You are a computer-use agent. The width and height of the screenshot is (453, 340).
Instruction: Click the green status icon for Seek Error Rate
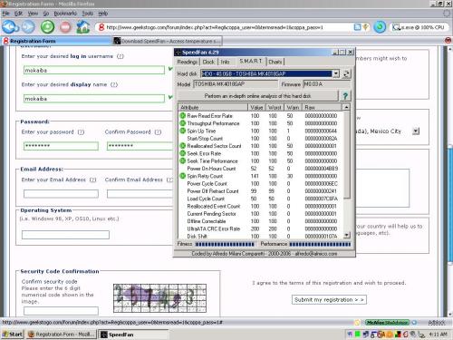pos(182,153)
